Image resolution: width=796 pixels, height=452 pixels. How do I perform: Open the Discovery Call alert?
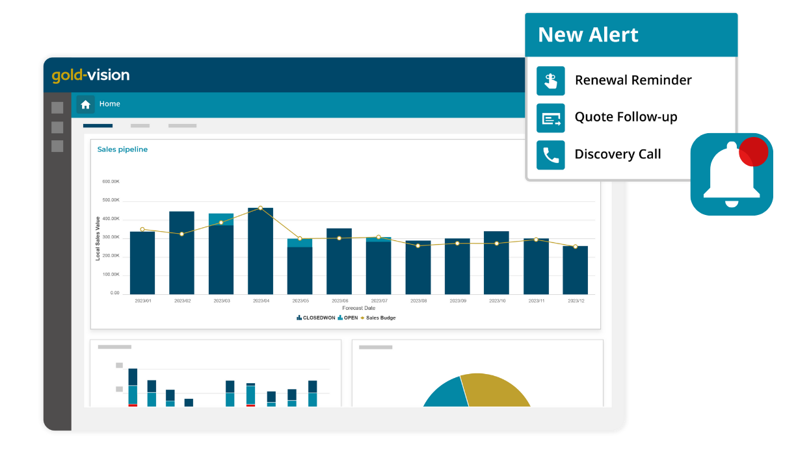618,155
